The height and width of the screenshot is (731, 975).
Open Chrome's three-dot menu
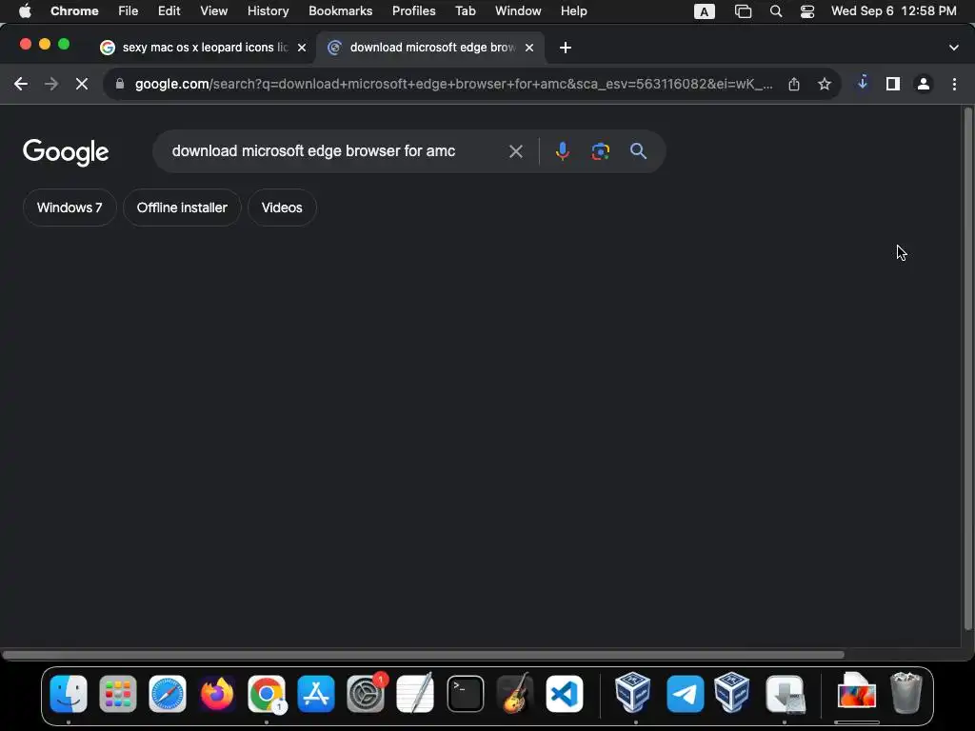(x=954, y=84)
